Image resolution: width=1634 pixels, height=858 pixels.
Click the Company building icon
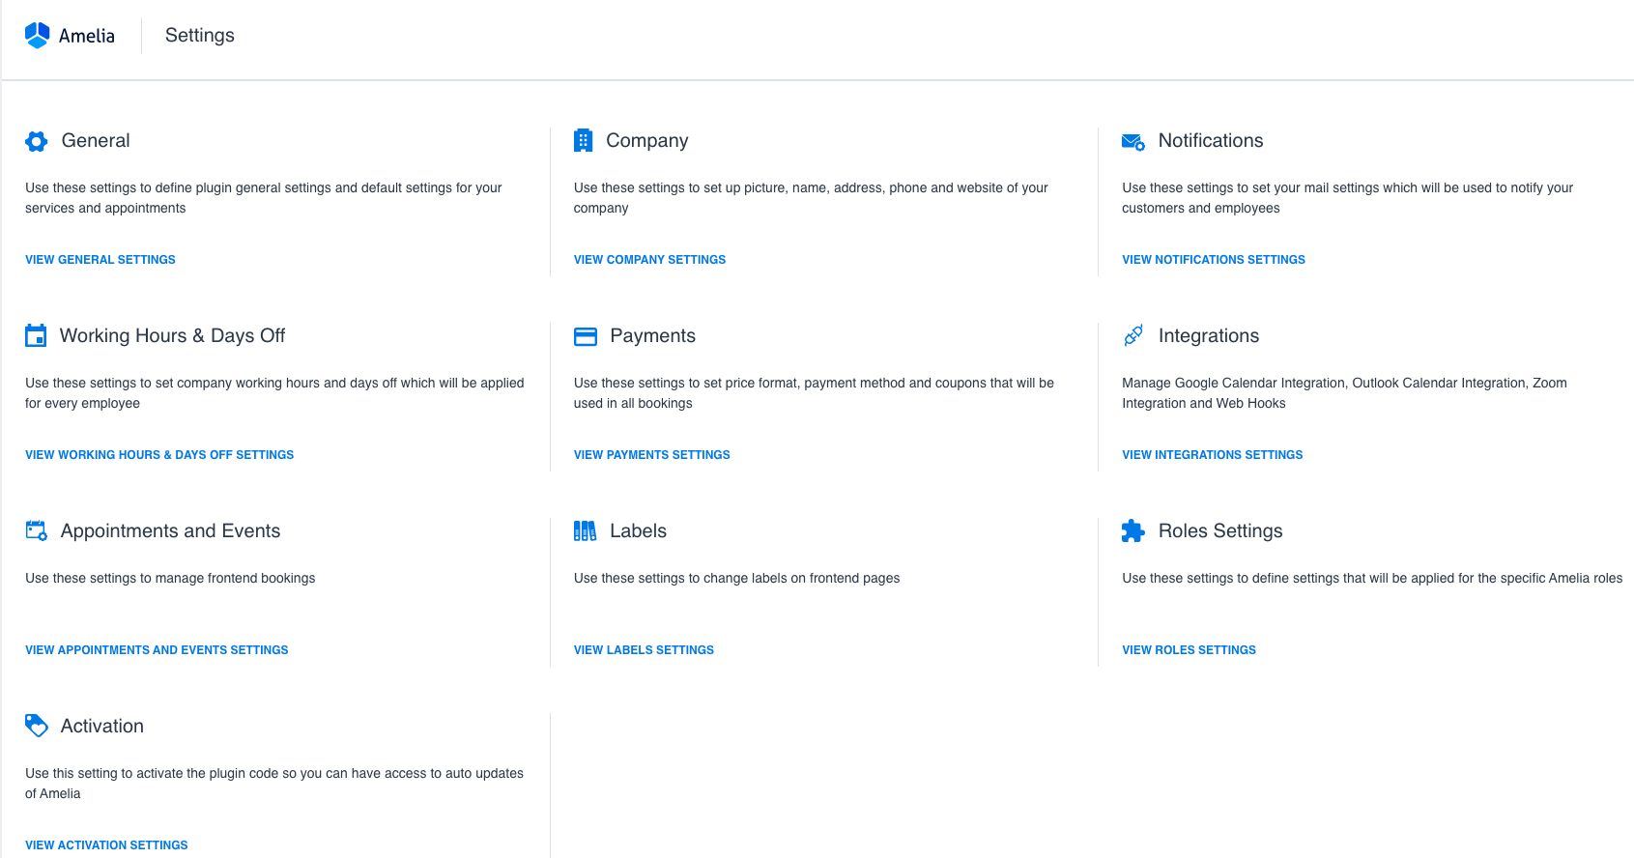click(x=583, y=140)
